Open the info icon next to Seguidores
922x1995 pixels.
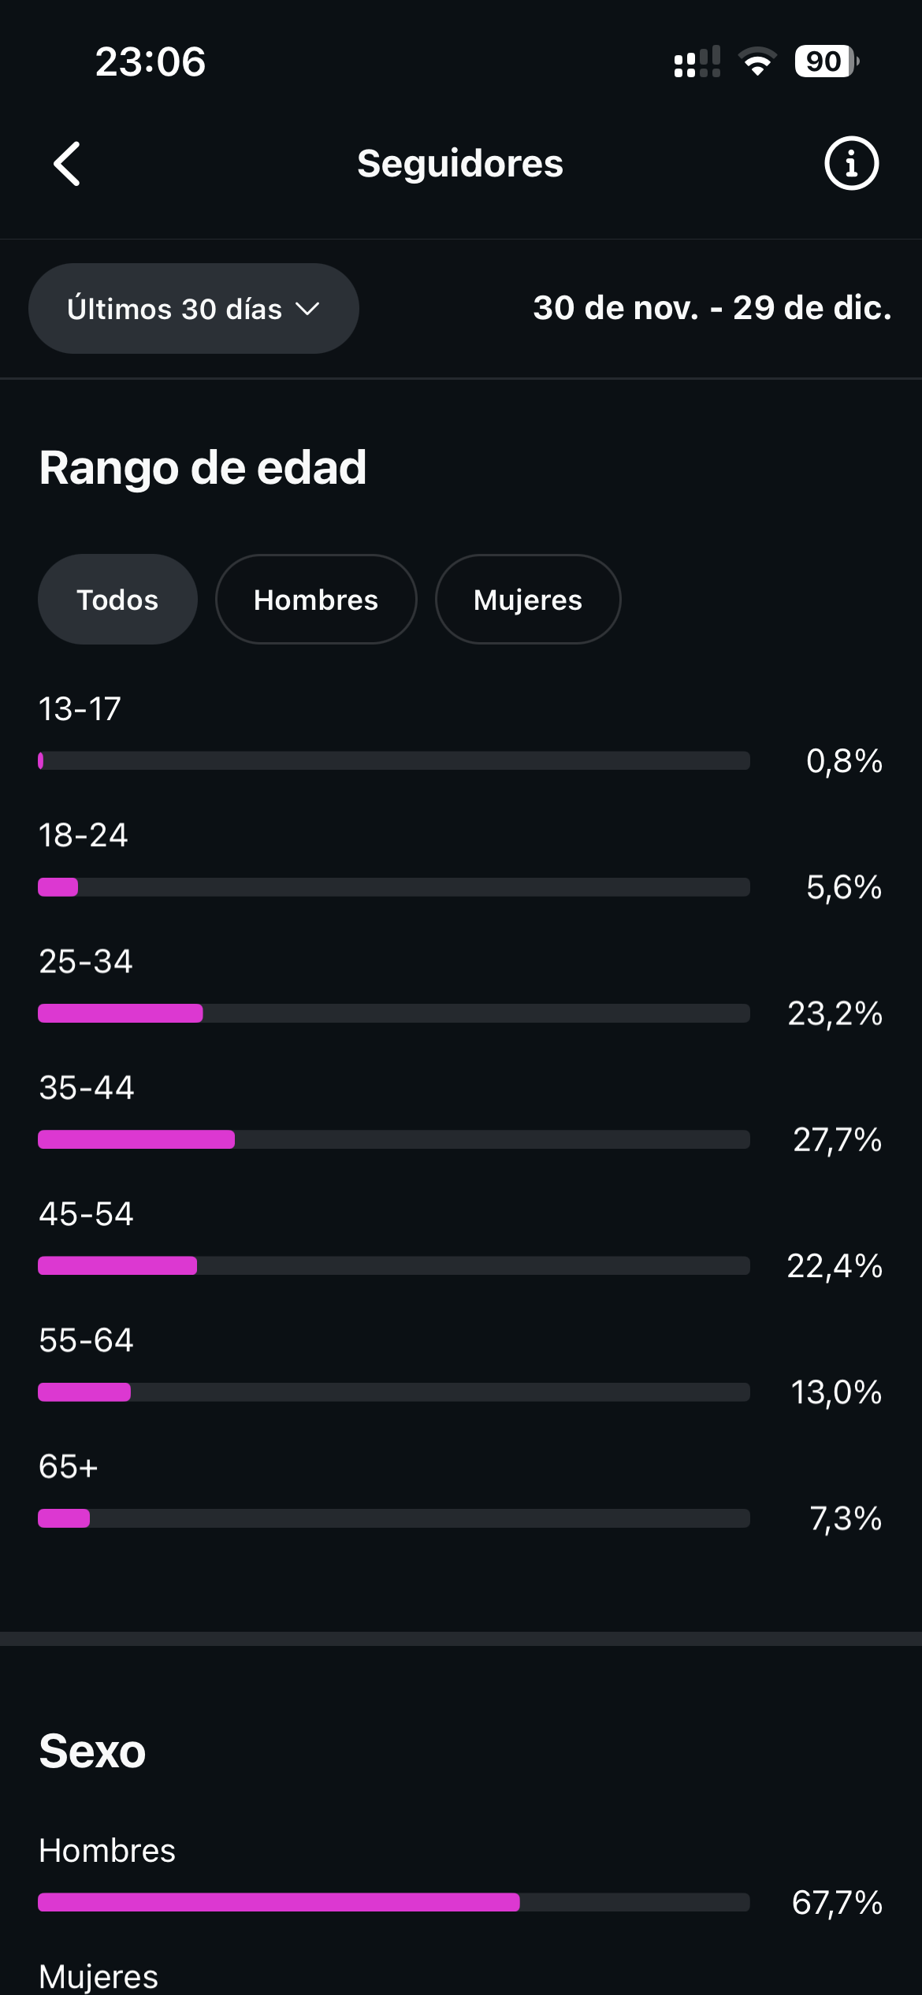[851, 163]
